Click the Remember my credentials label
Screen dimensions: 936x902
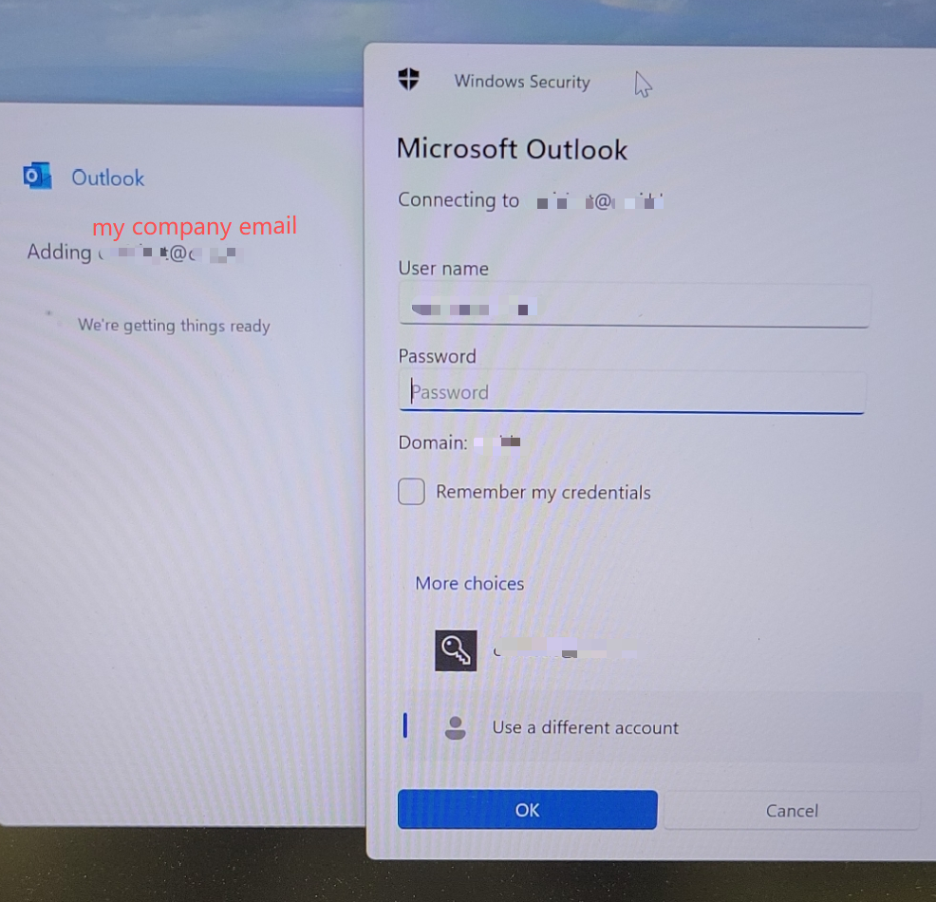tap(543, 493)
